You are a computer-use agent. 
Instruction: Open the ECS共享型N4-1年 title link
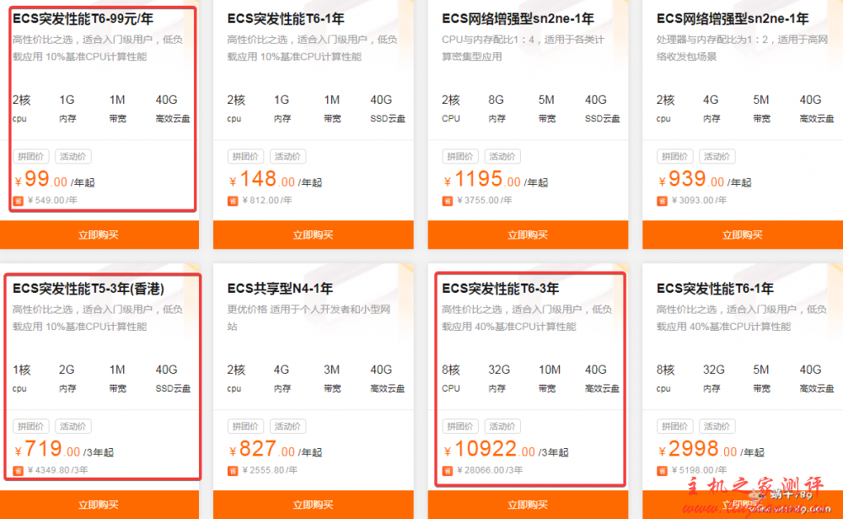280,289
